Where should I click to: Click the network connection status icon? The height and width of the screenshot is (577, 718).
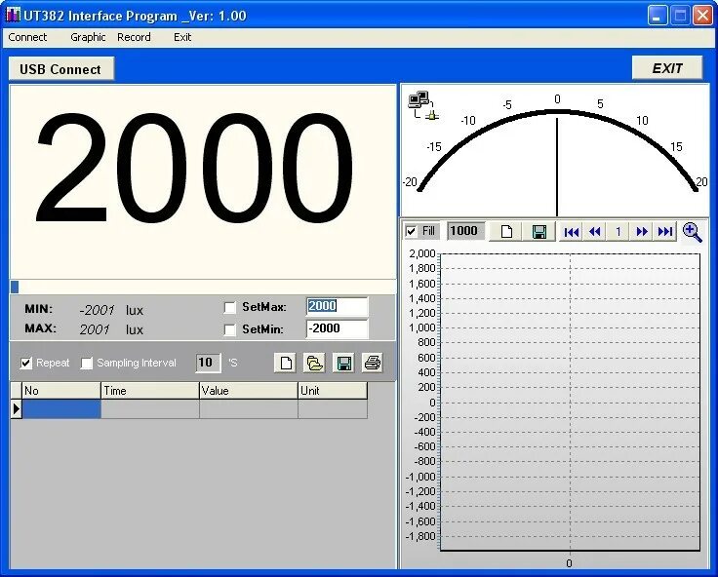tap(422, 105)
